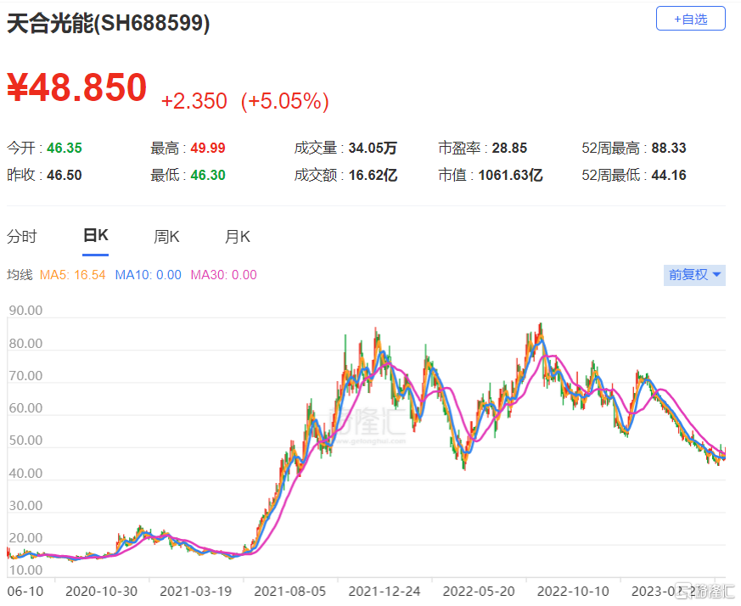Click the 成交额 value 16.62亿
This screenshot has width=741, height=606.
pos(373,176)
